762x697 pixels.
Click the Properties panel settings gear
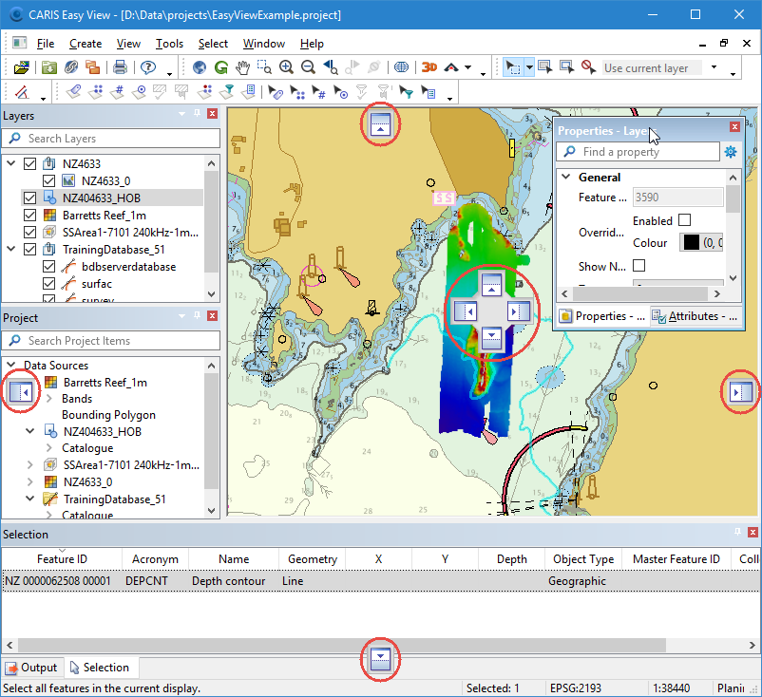(731, 152)
